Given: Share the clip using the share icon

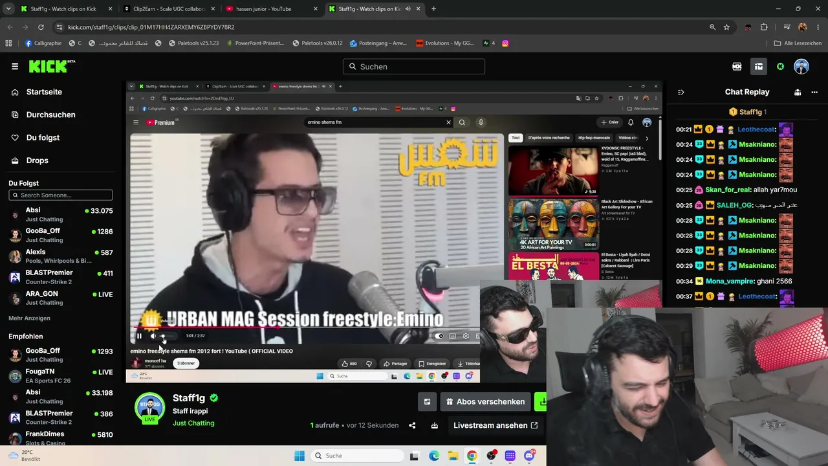Looking at the screenshot, I should 412,425.
